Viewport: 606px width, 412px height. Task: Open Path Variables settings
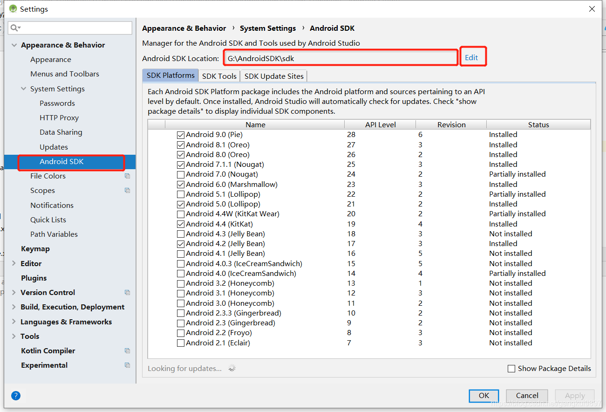point(54,234)
